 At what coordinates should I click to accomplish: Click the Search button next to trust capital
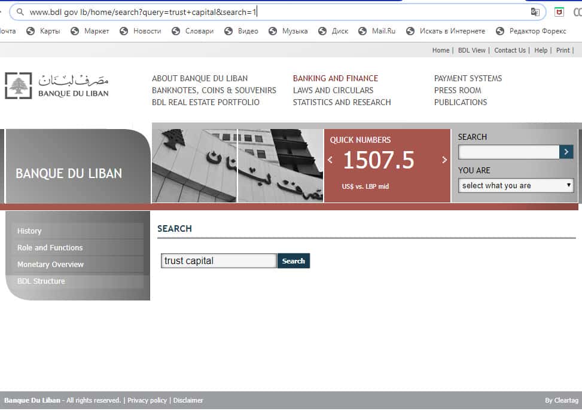293,261
